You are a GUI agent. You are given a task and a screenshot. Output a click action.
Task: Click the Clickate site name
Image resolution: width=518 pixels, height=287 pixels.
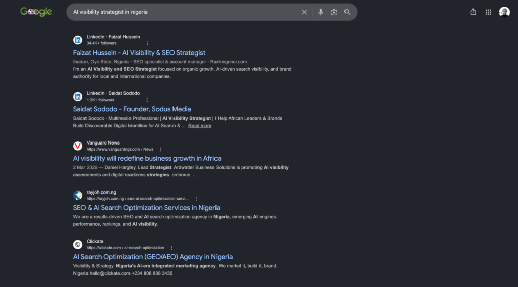point(95,241)
